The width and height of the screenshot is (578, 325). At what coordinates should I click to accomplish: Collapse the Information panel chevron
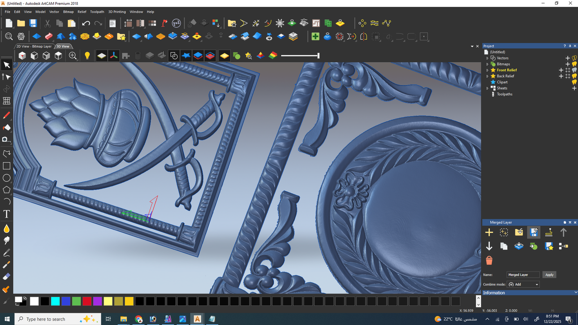[x=575, y=292]
